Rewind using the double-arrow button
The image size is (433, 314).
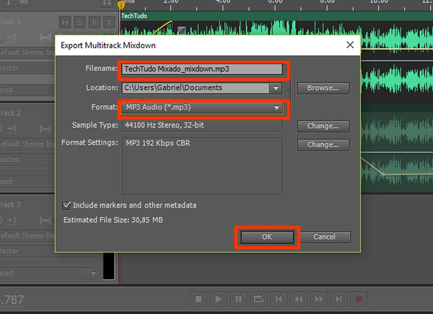pyautogui.click(x=298, y=299)
